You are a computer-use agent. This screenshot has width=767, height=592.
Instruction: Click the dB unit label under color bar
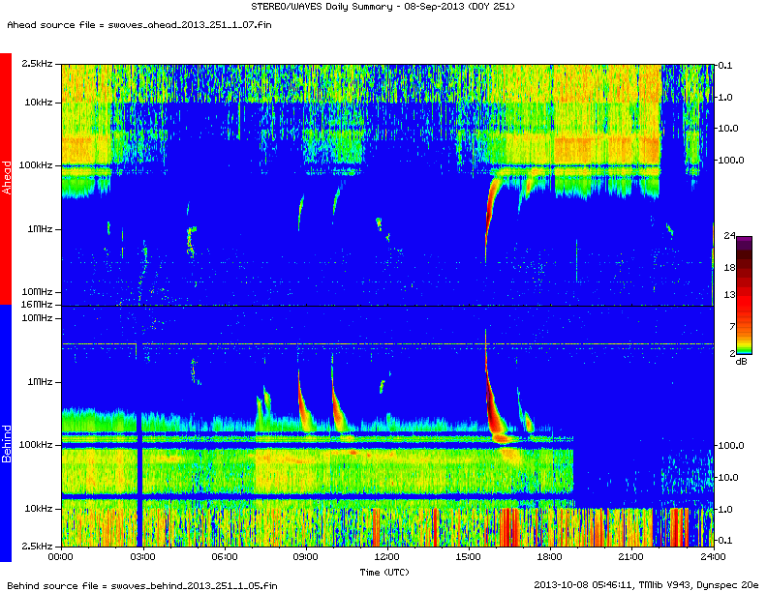pyautogui.click(x=741, y=361)
